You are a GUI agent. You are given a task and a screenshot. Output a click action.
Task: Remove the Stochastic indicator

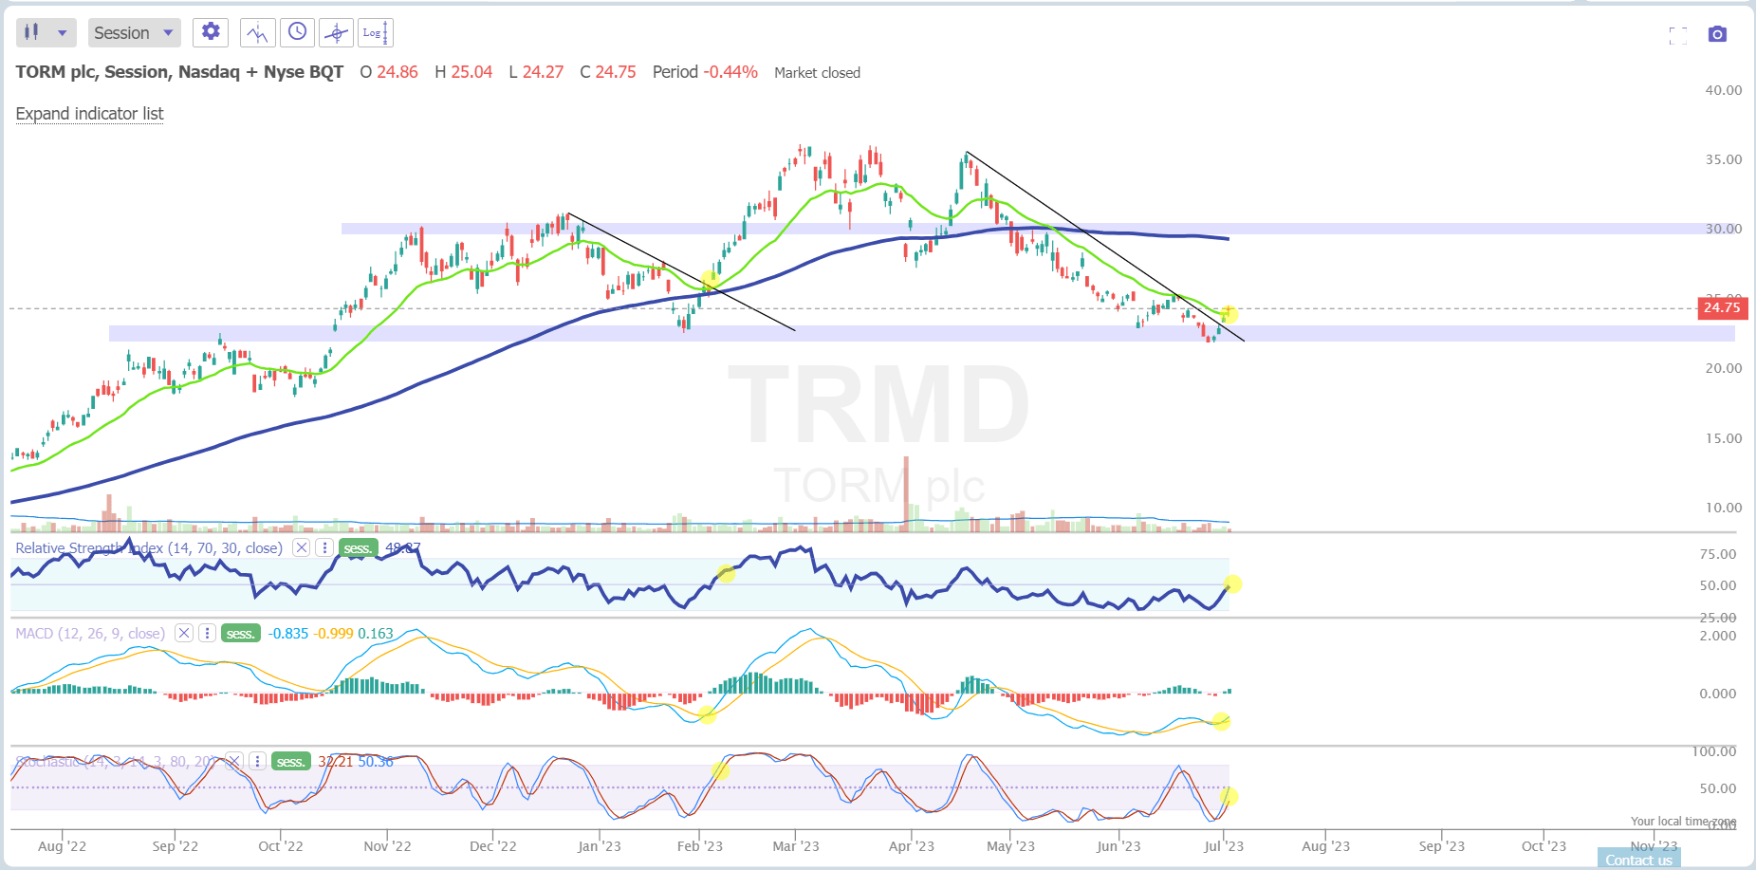(233, 761)
